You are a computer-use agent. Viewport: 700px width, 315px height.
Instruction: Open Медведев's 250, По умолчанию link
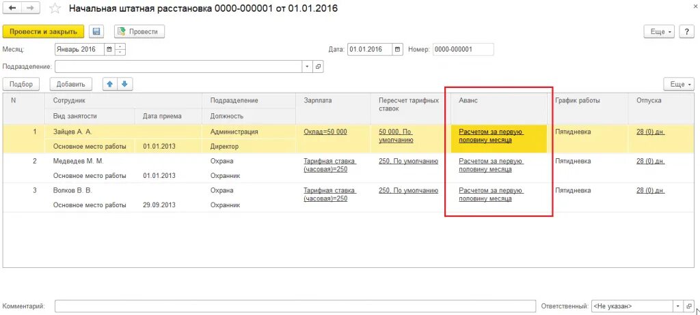pyautogui.click(x=409, y=161)
